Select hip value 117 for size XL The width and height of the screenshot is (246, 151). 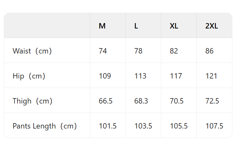(x=176, y=76)
